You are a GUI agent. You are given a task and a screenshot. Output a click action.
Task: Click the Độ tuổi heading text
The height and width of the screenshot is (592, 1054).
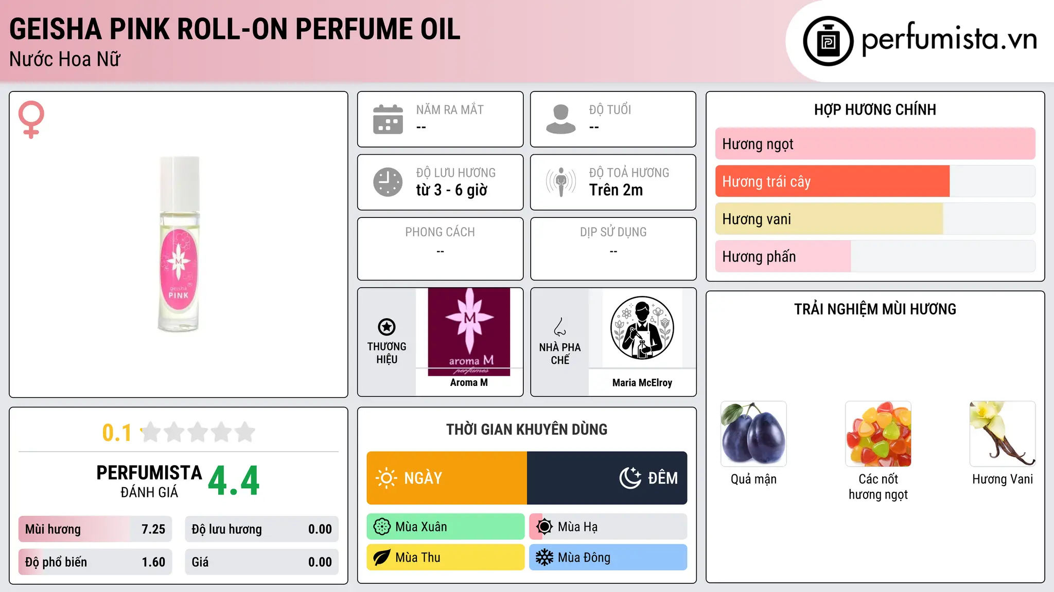610,110
